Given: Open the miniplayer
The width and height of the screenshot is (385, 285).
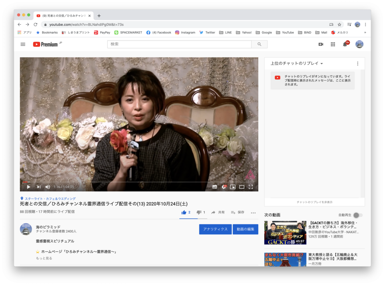Looking at the screenshot, I should coord(233,187).
